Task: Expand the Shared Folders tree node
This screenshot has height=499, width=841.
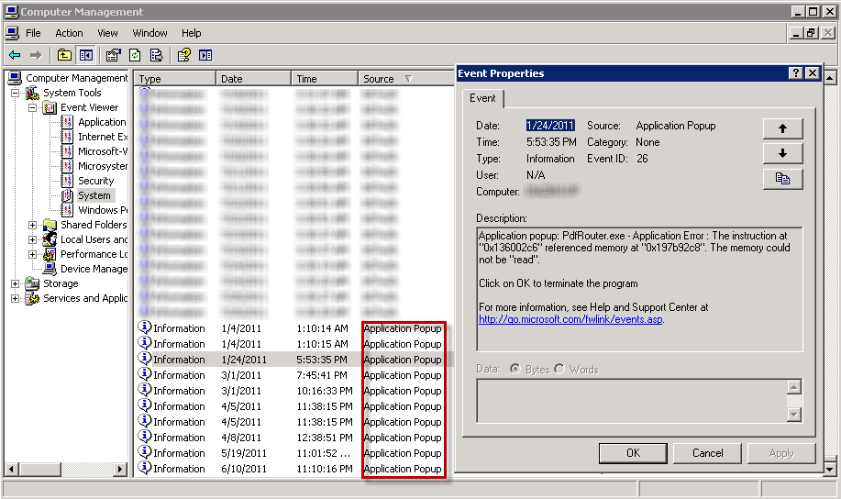Action: tap(33, 225)
